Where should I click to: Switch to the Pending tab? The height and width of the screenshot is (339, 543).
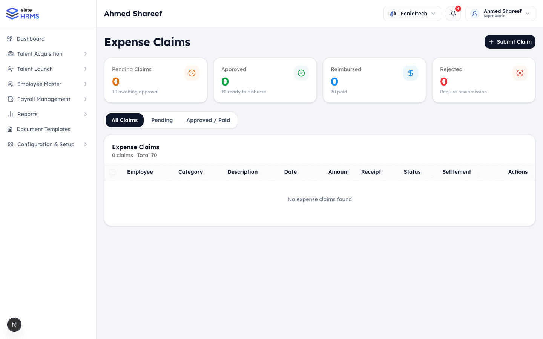click(x=162, y=120)
